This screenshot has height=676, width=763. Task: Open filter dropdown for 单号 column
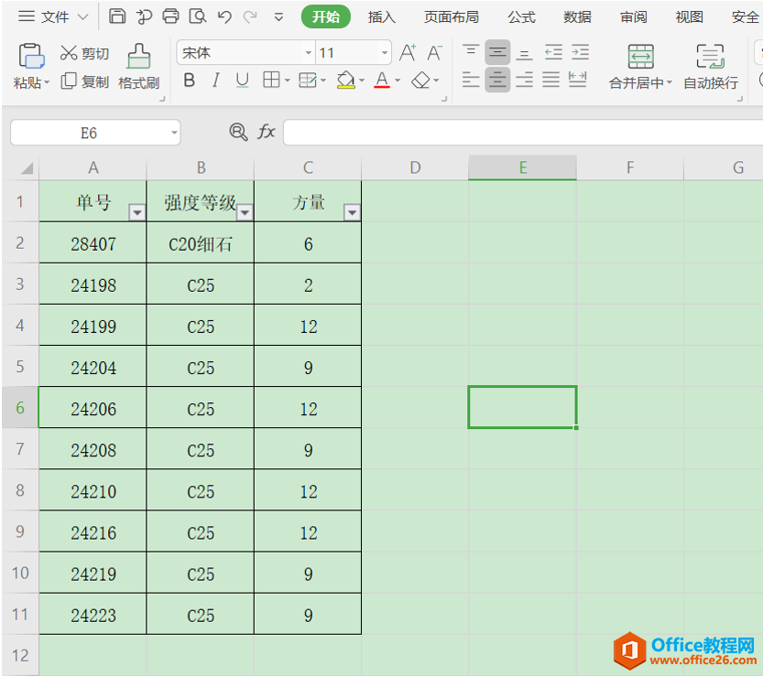coord(137,212)
